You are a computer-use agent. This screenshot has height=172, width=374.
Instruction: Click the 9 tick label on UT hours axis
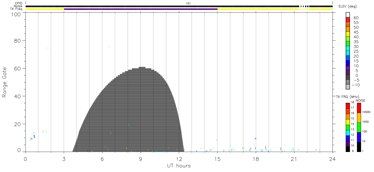(x=141, y=159)
